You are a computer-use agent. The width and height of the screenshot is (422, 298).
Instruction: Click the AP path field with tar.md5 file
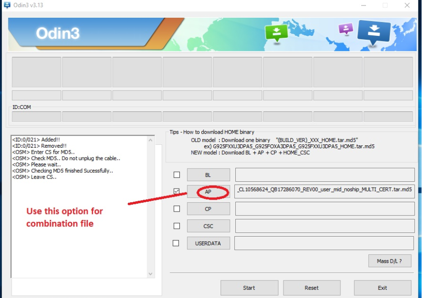point(324,191)
